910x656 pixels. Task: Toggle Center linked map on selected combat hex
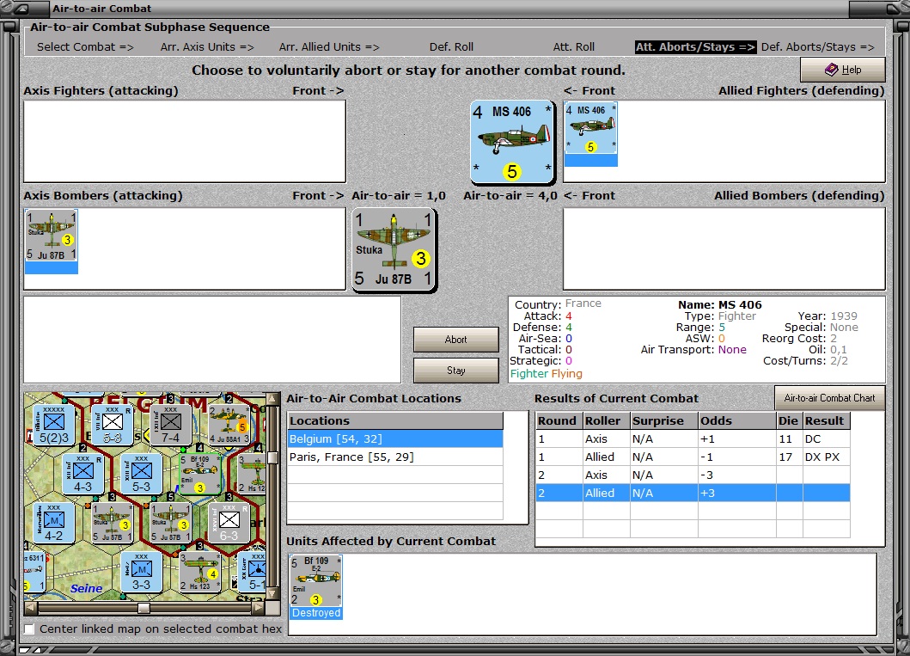click(x=29, y=628)
